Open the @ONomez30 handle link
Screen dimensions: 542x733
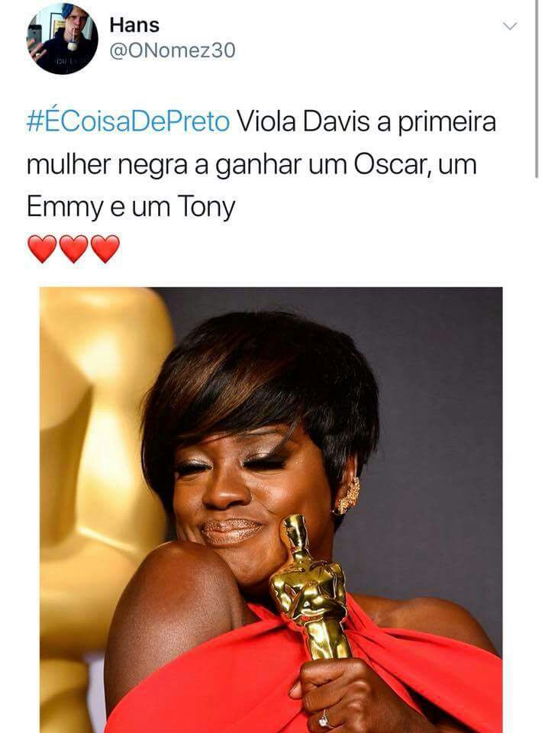[x=172, y=51]
